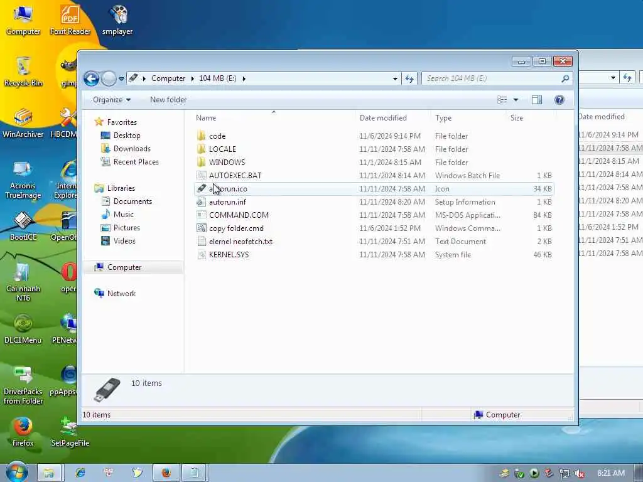Select Documents library in navigation pane

pos(132,201)
